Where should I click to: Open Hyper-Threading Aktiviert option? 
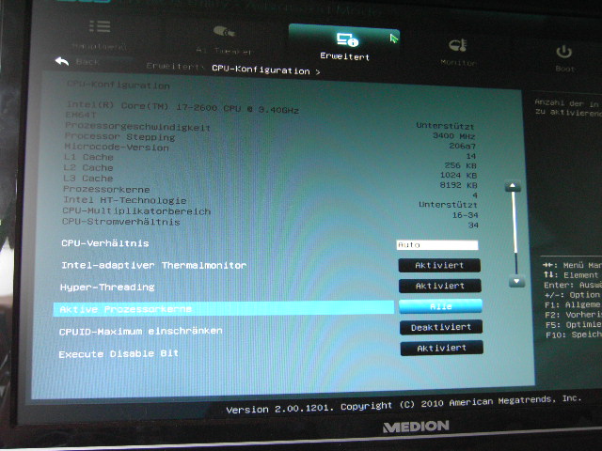[x=440, y=286]
